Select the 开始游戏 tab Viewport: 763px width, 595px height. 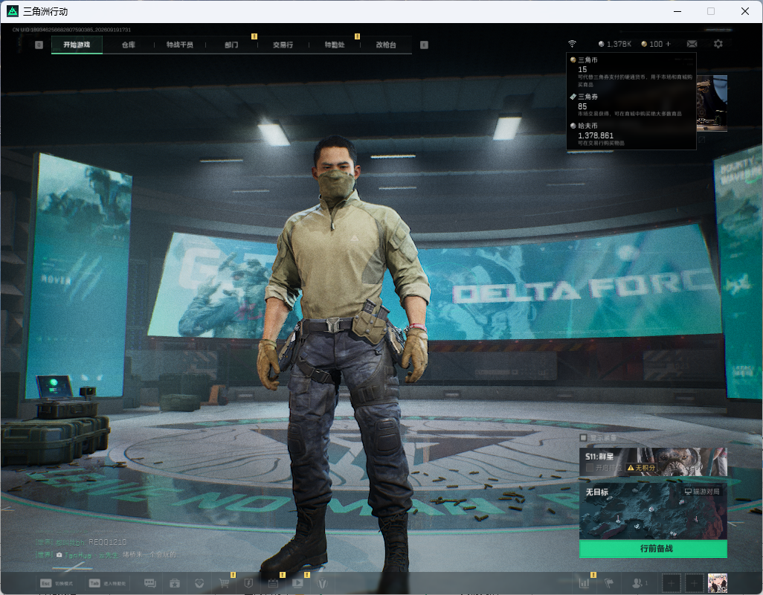click(x=77, y=45)
